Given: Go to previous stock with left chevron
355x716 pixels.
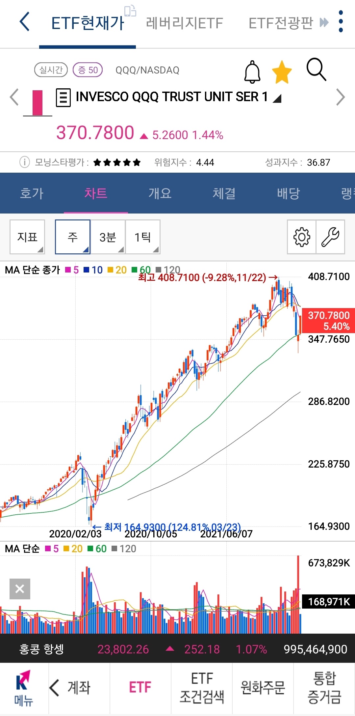Looking at the screenshot, I should pos(14,97).
